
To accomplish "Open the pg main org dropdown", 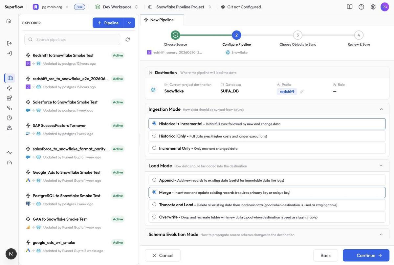I will click(51, 7).
